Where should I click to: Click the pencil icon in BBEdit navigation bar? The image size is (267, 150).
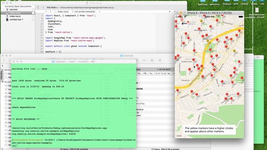pyautogui.click(x=170, y=12)
